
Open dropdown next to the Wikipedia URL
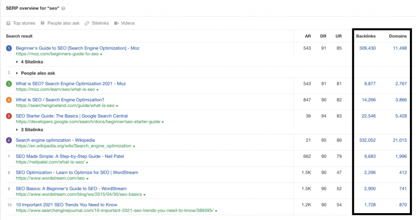coord(134,146)
